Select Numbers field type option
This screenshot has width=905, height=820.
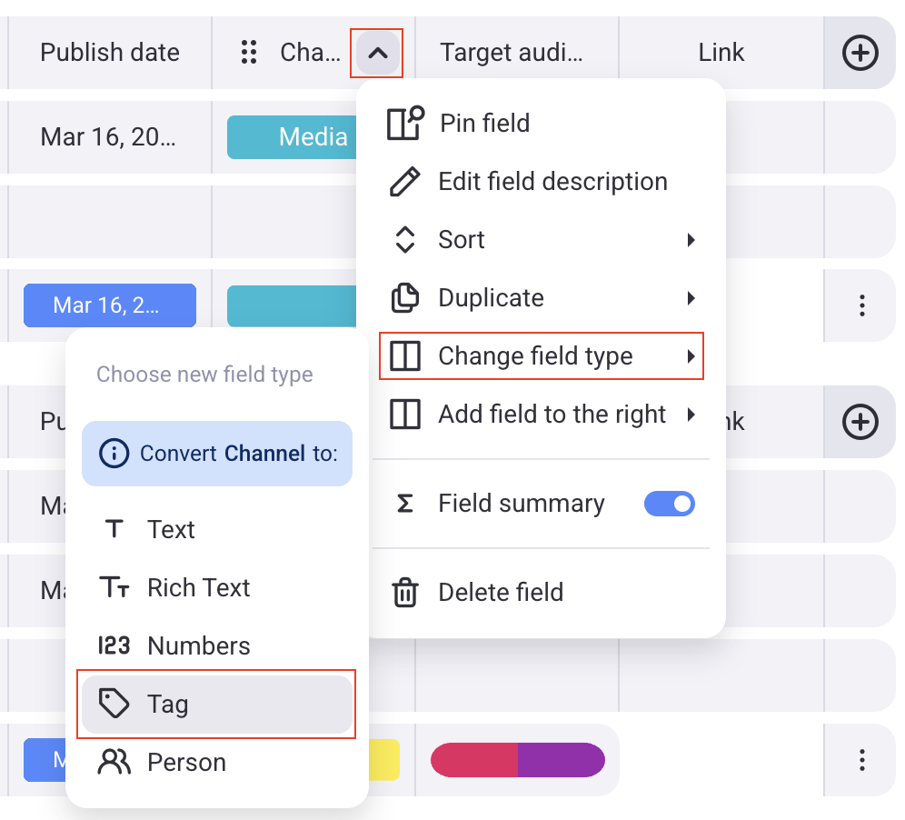click(x=198, y=646)
